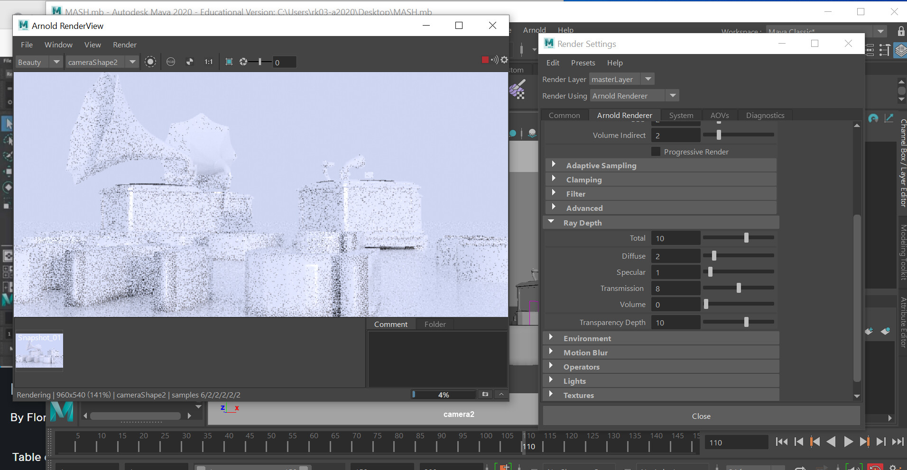The width and height of the screenshot is (907, 470).
Task: Enable the render region crop tool
Action: click(x=230, y=62)
